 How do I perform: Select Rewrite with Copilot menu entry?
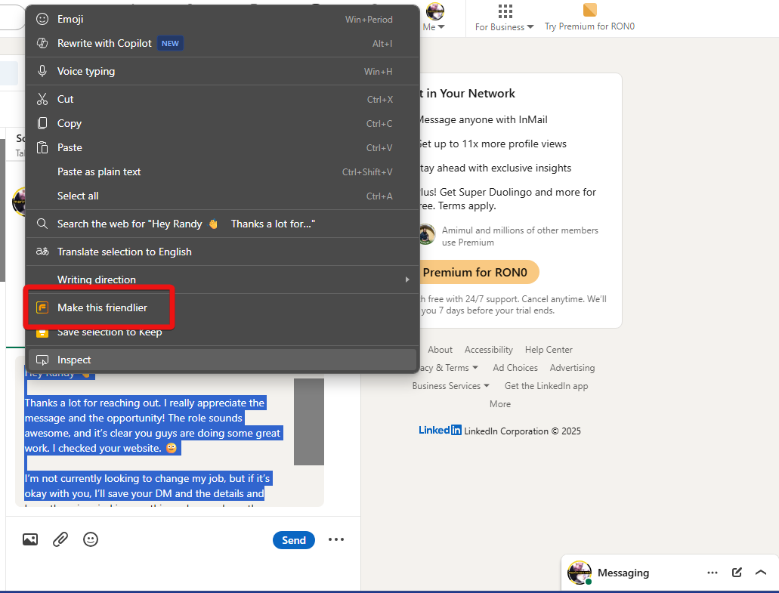tap(222, 44)
